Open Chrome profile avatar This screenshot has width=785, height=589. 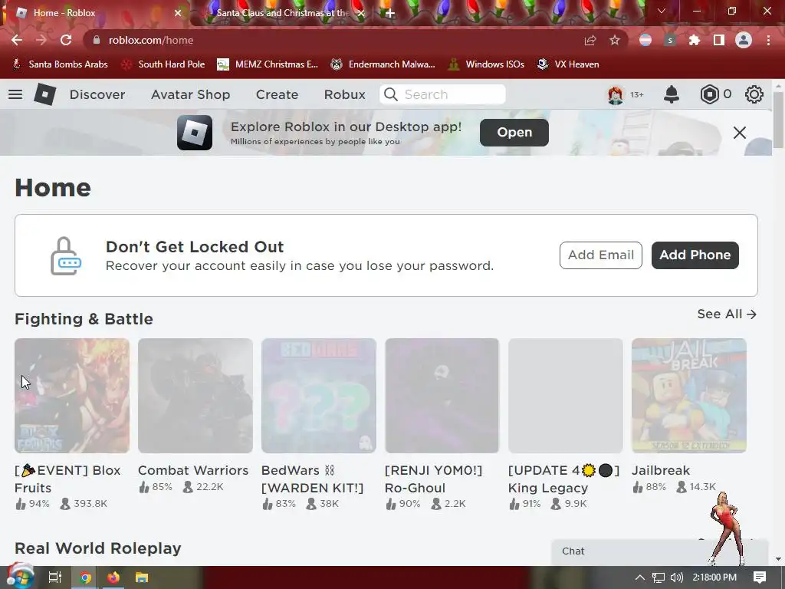tap(744, 40)
